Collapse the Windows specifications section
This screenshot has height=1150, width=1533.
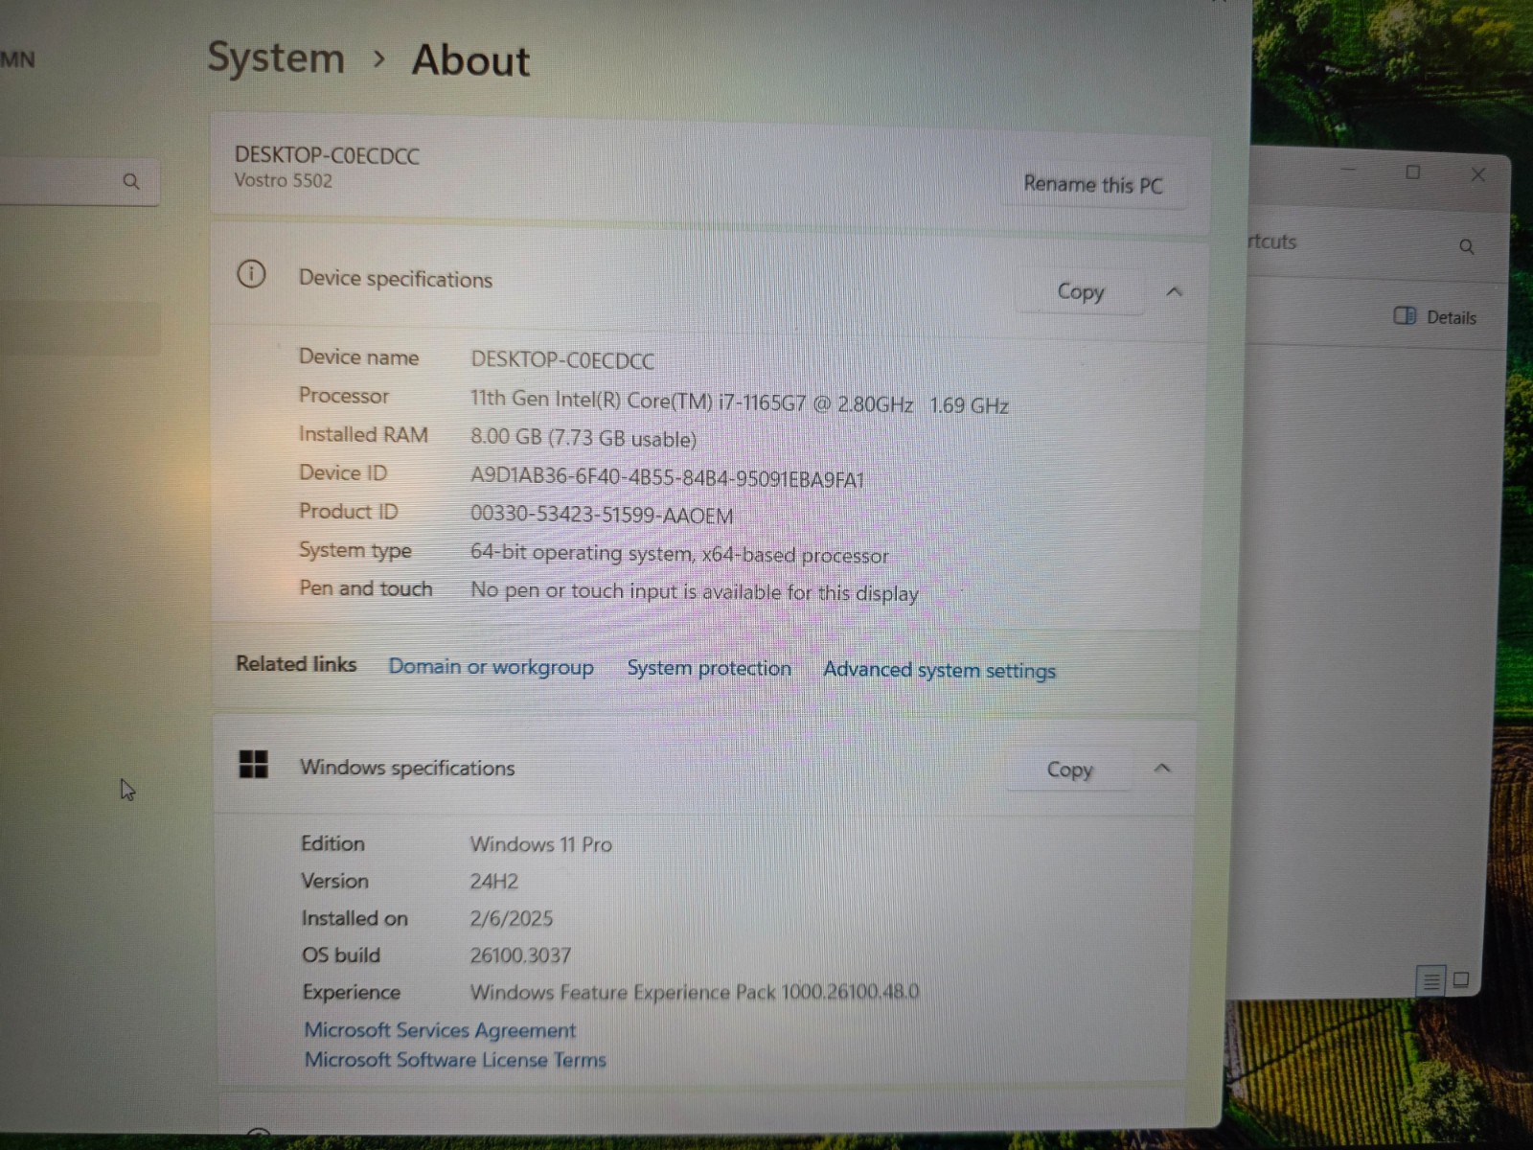tap(1162, 768)
